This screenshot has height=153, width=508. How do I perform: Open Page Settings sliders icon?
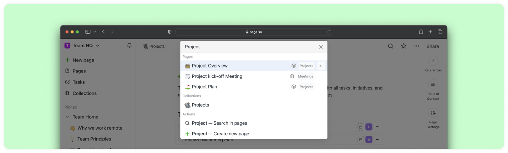click(433, 113)
